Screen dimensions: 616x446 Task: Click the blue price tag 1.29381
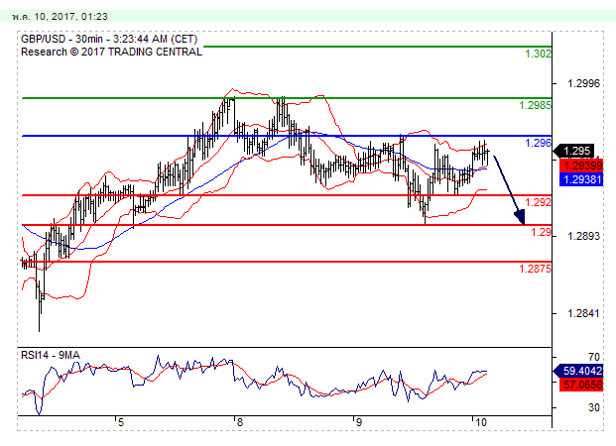pyautogui.click(x=582, y=179)
